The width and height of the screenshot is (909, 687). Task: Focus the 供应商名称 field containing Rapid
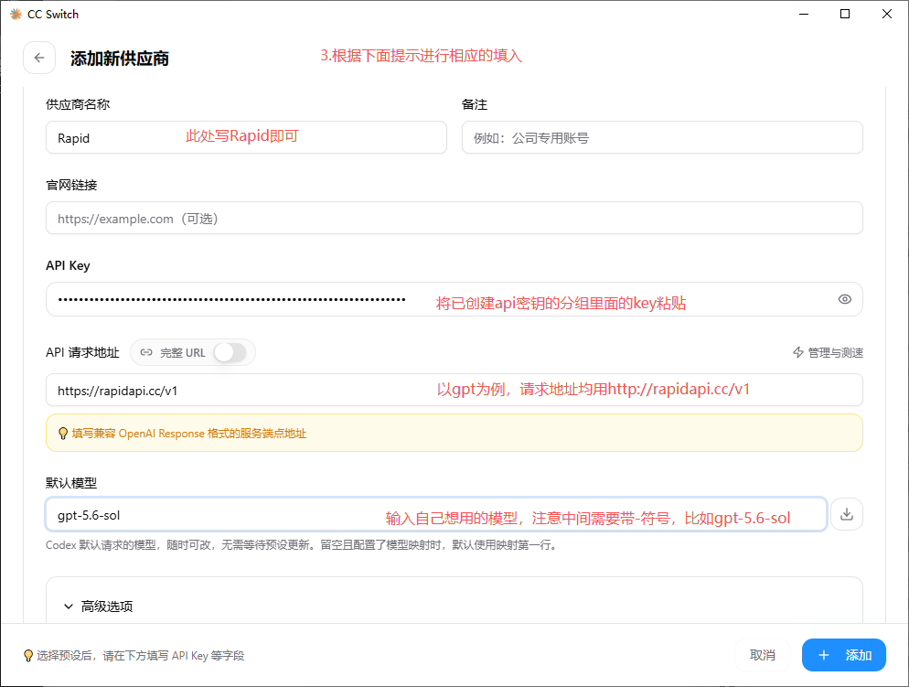[x=246, y=137]
